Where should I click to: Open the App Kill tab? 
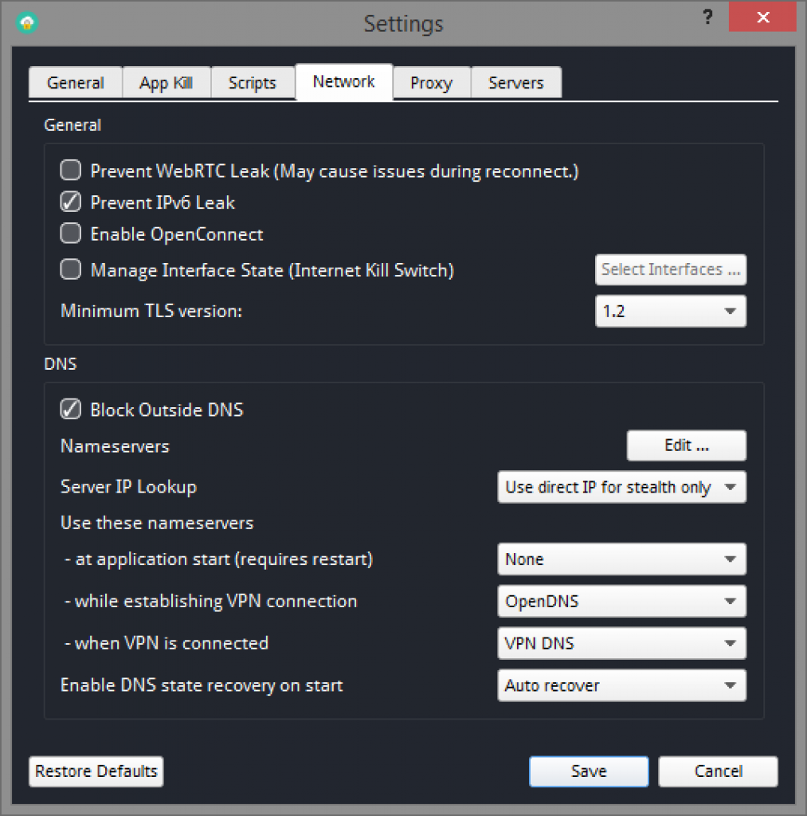tap(166, 83)
